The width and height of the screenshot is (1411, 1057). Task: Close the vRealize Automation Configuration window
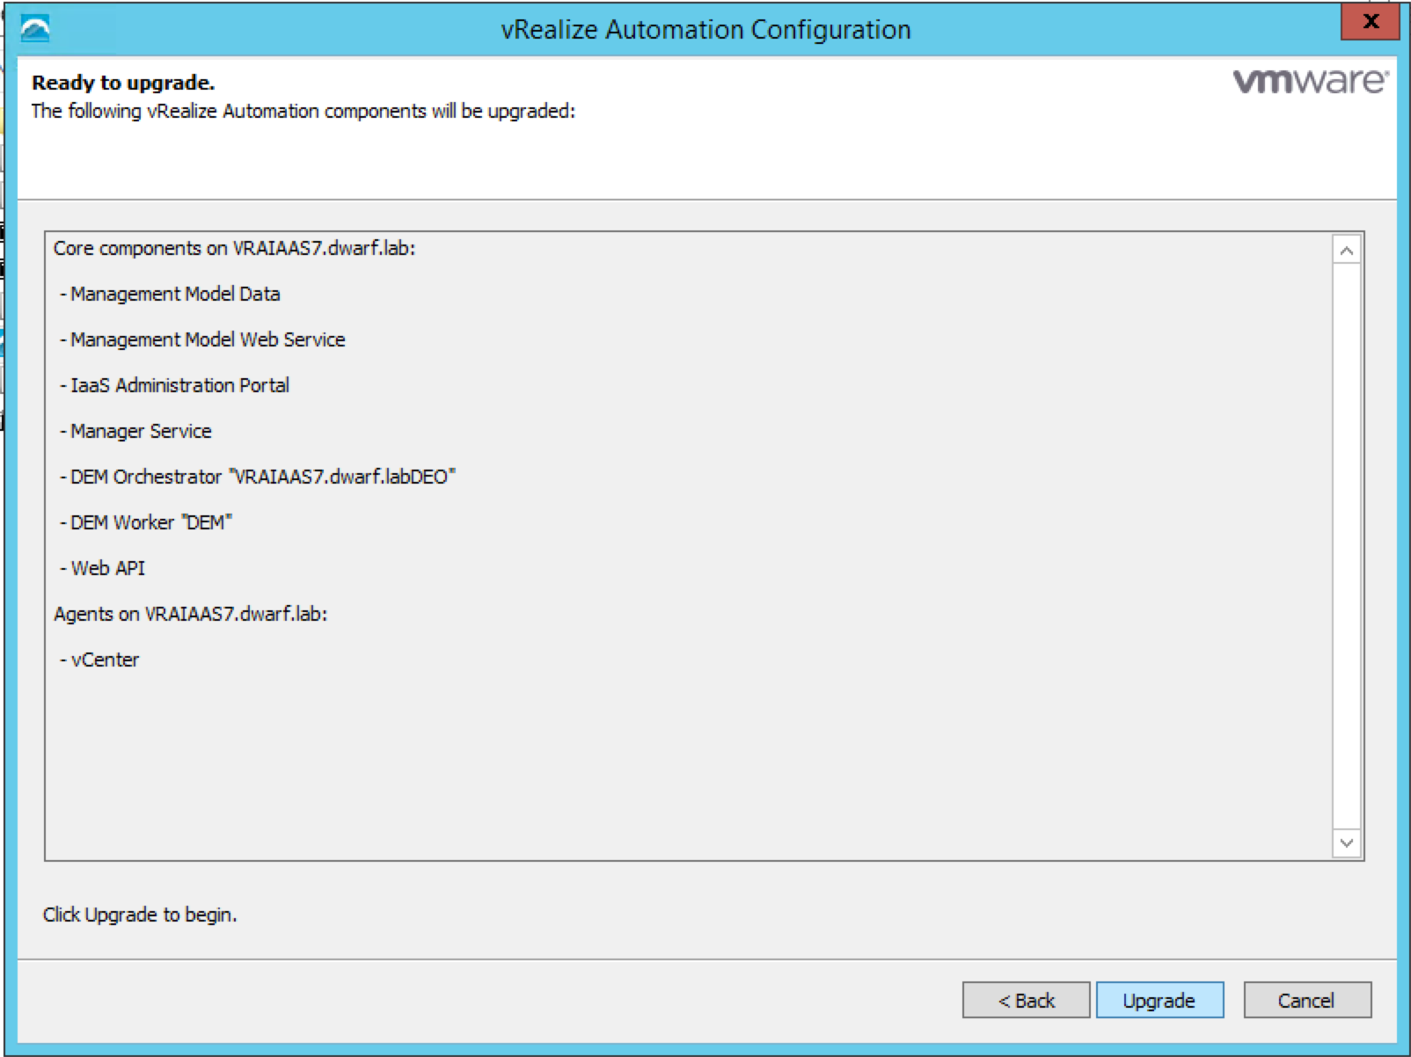tap(1370, 22)
